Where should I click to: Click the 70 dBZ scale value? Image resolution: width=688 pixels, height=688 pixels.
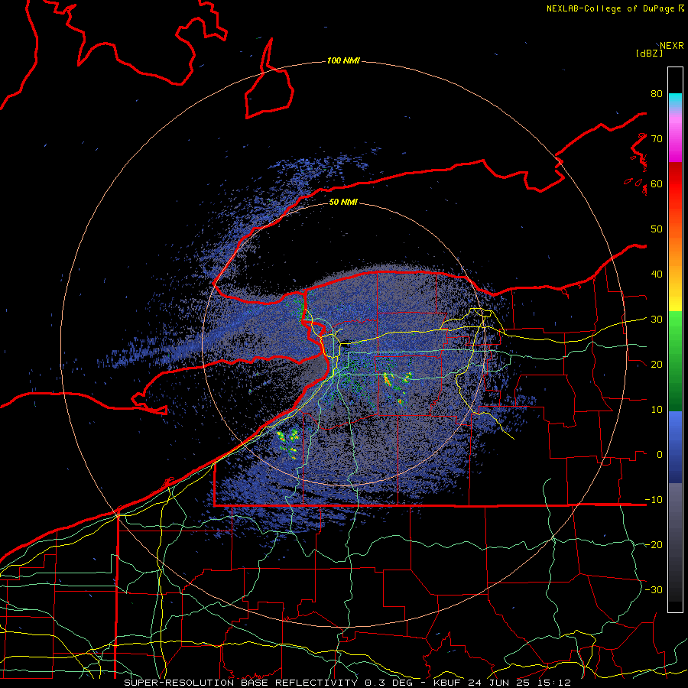click(x=657, y=139)
